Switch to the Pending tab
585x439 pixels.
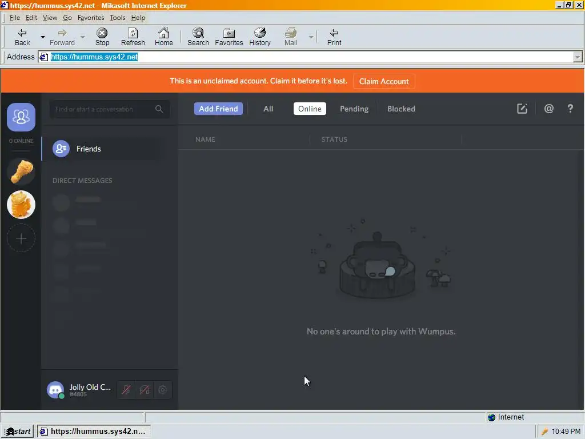[354, 109]
